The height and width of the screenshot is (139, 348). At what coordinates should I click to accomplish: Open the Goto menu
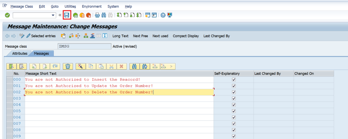point(55,6)
